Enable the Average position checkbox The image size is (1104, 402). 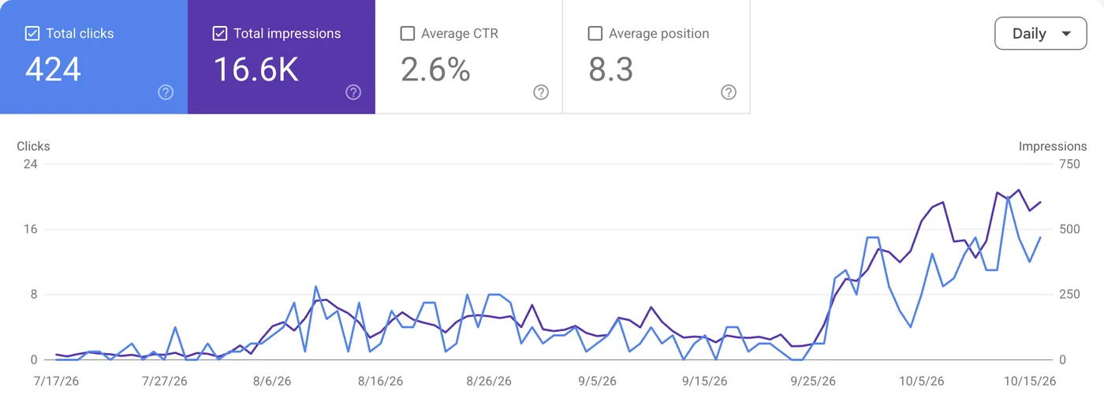coord(595,33)
